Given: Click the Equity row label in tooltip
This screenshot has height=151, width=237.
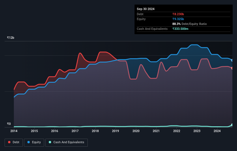Looking at the screenshot, I should 141,19.
